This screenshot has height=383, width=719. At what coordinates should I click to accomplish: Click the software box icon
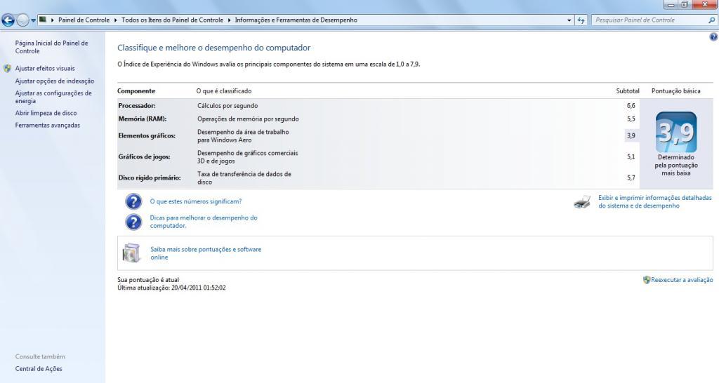(131, 253)
